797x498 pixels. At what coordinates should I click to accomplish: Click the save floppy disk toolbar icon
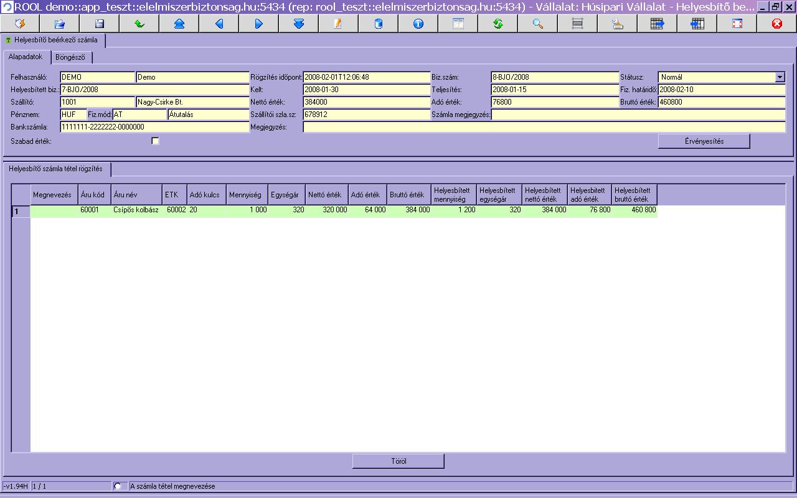(x=100, y=24)
